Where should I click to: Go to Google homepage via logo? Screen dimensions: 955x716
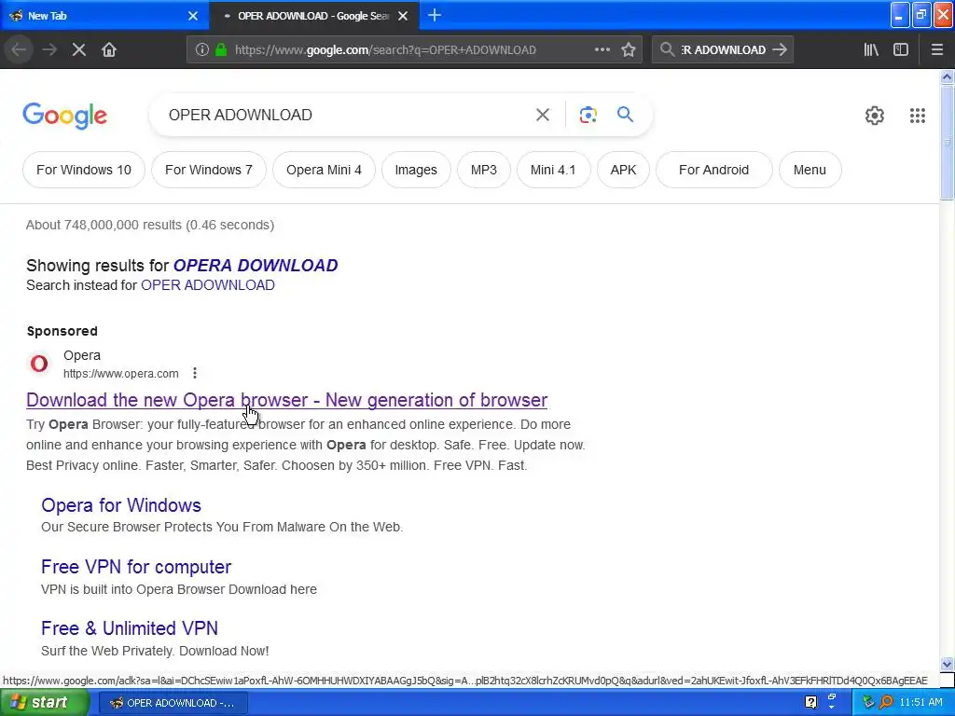coord(64,116)
